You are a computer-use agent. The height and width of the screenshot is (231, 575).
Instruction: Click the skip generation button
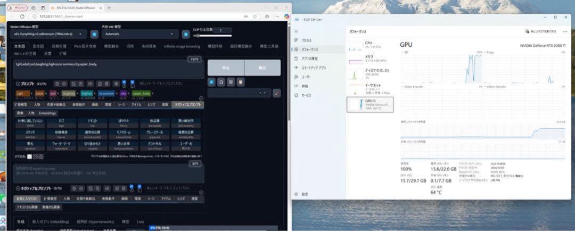point(262,68)
